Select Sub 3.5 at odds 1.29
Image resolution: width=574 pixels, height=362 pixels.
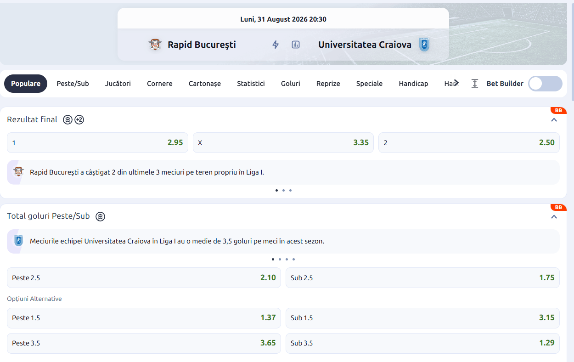[422, 343]
